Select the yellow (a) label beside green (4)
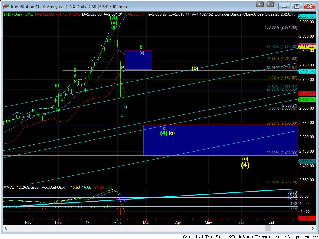Image resolution: width=319 pixels, height=239 pixels. coord(172,133)
